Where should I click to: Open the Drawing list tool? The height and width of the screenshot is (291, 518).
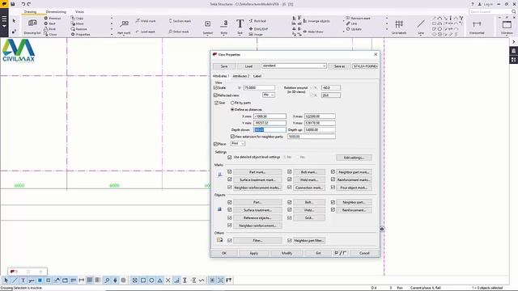[x=32, y=26]
